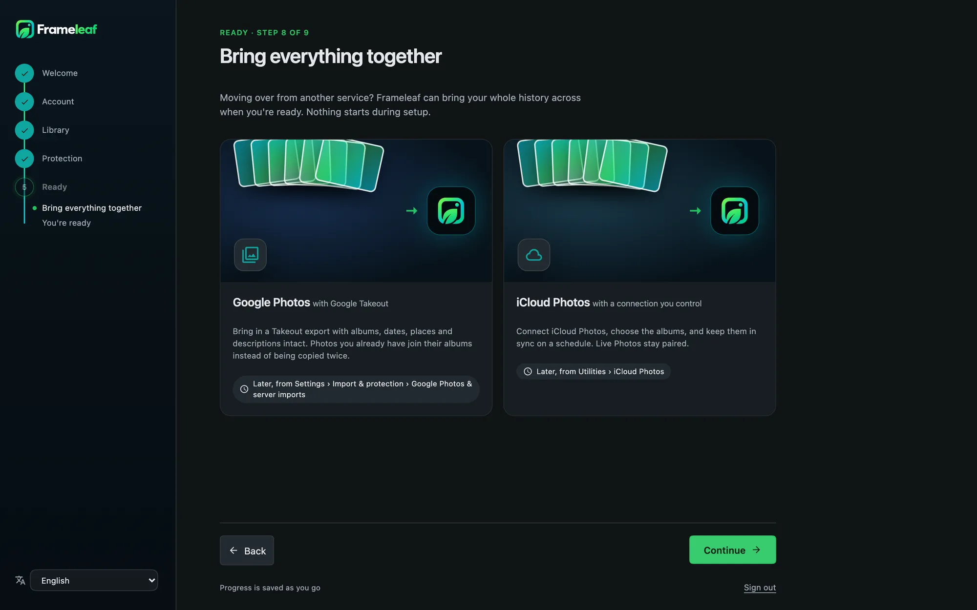
Task: Go to the Account step
Action: pyautogui.click(x=58, y=102)
